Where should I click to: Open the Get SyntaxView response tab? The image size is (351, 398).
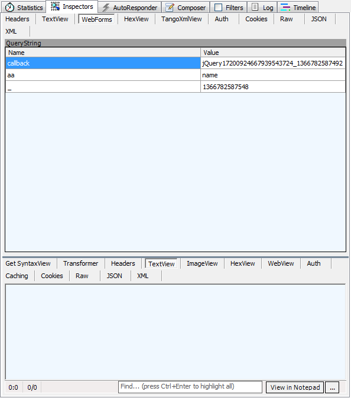click(x=28, y=263)
